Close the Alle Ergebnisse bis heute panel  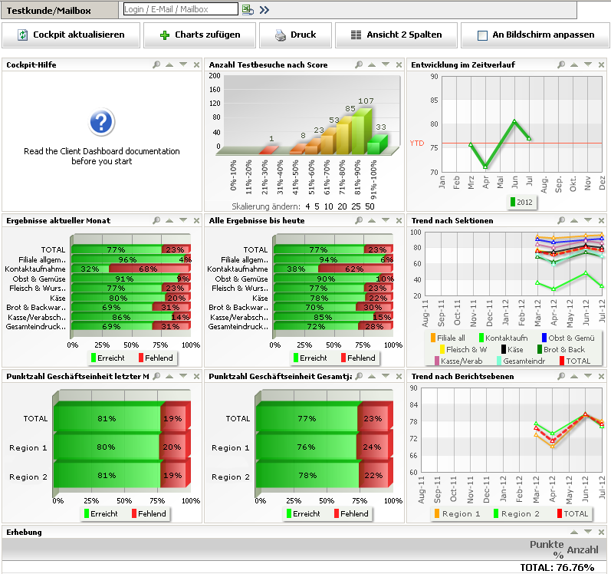398,221
